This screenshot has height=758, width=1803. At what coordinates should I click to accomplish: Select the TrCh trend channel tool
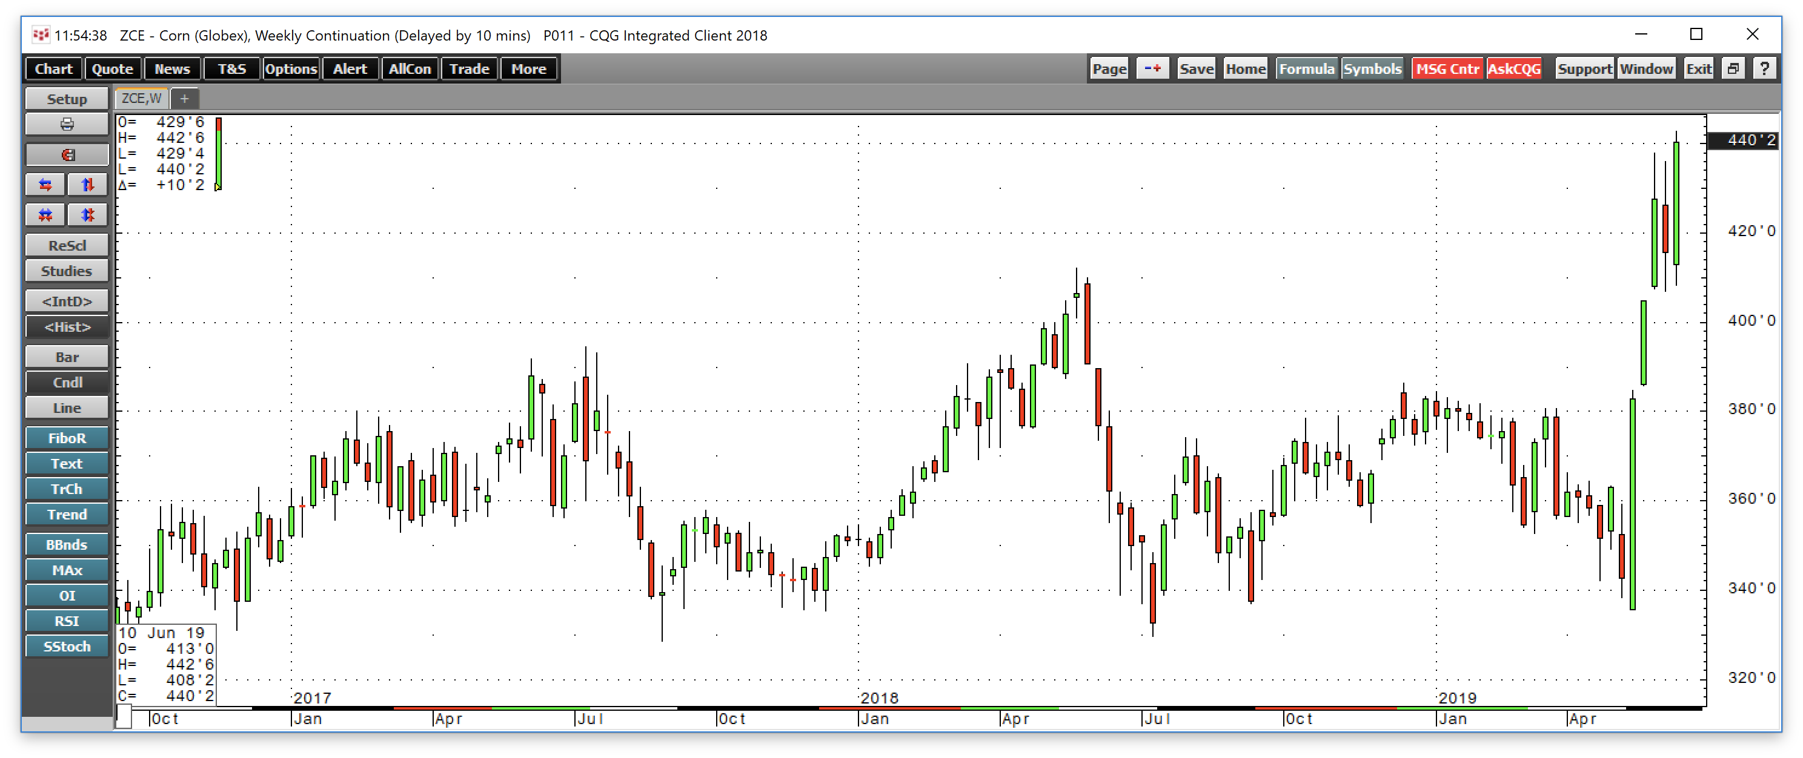tap(67, 489)
